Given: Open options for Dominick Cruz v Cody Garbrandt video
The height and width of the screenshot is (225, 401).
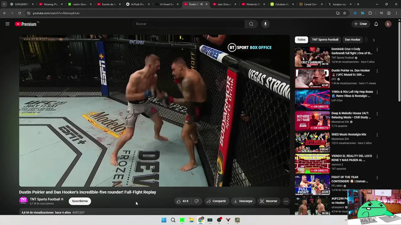Looking at the screenshot, I should pos(377,50).
